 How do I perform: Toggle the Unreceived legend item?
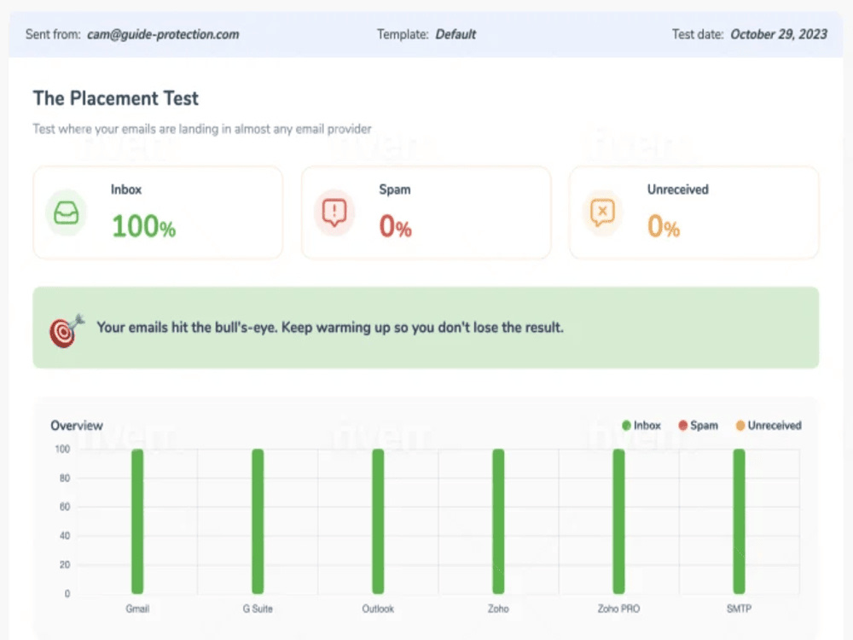click(769, 426)
